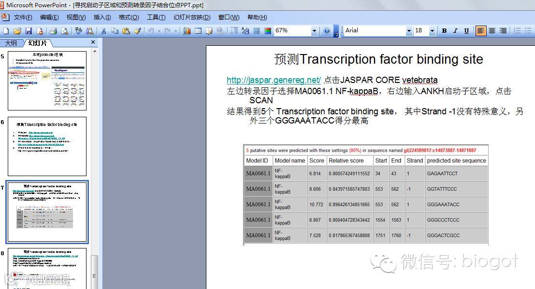This screenshot has height=289, width=535.
Task: Save the presentation with floppy disk icon
Action: 29,31
